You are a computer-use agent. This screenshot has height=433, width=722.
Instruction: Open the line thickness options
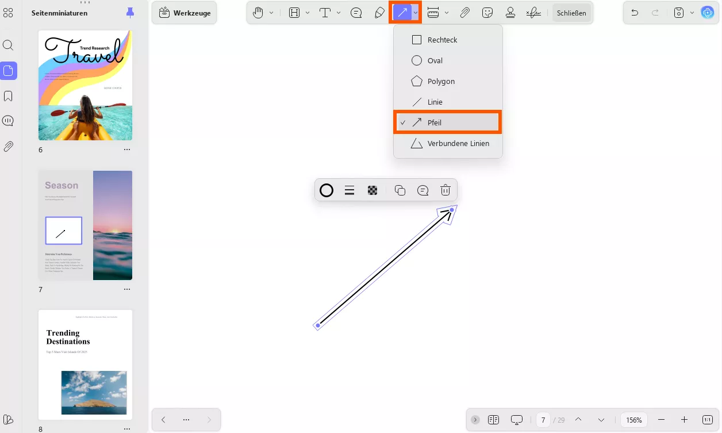[x=350, y=190]
